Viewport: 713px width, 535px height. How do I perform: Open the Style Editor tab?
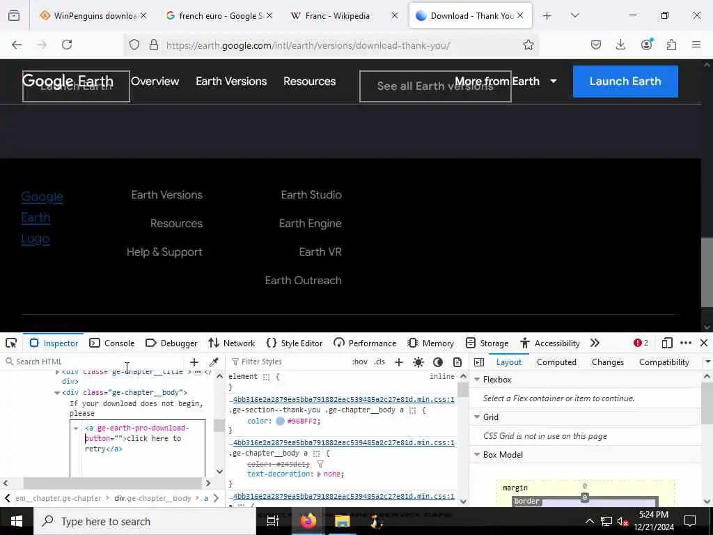(x=295, y=343)
